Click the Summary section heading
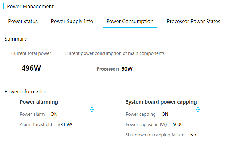The width and height of the screenshot is (232, 153). (x=16, y=39)
